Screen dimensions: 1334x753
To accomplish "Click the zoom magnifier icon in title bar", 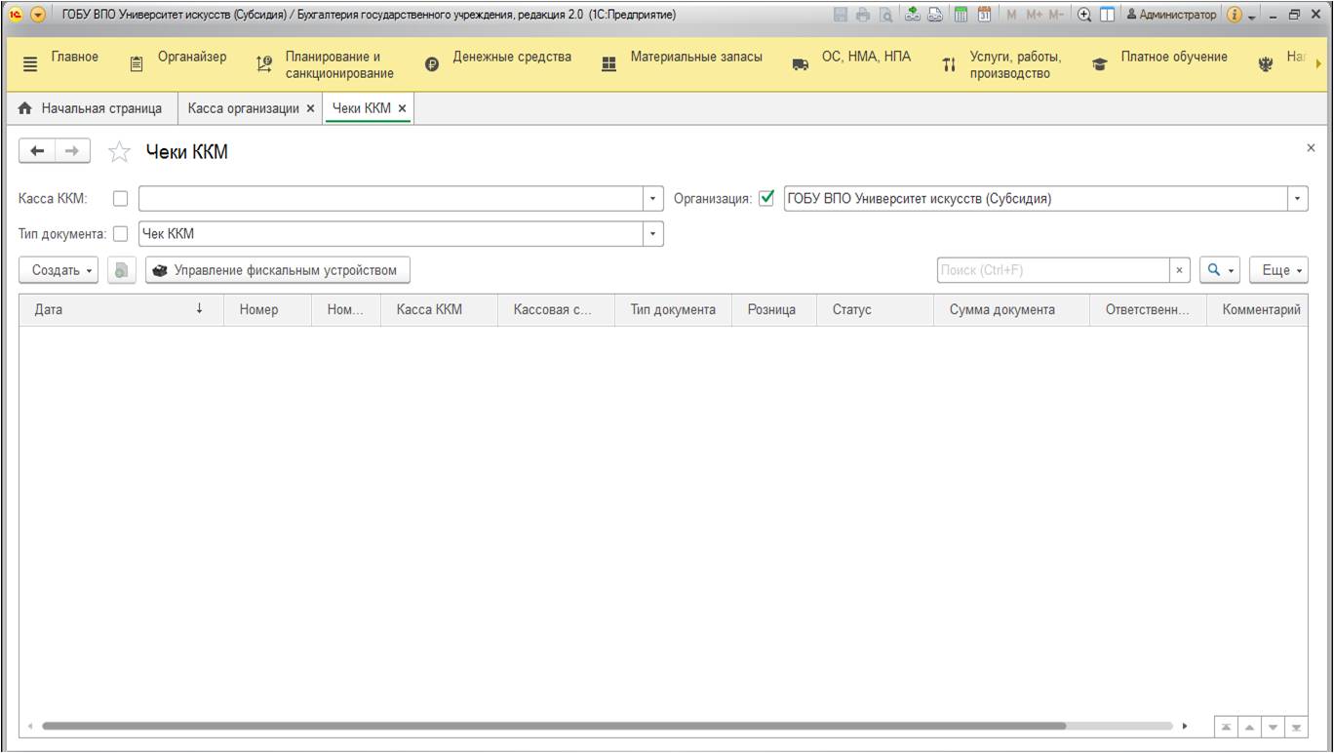I will coord(1083,15).
